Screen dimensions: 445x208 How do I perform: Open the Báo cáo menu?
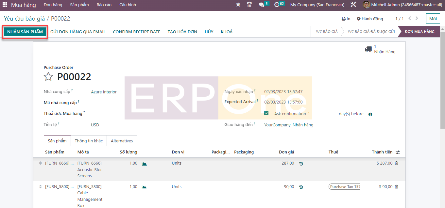click(x=104, y=5)
